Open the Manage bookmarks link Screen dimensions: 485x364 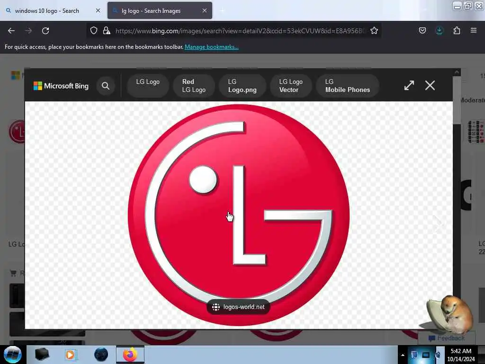(212, 47)
